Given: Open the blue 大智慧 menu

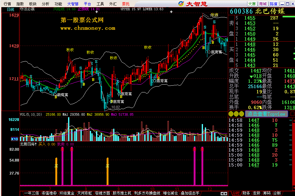Looking at the screenshot, I should point(73,4).
